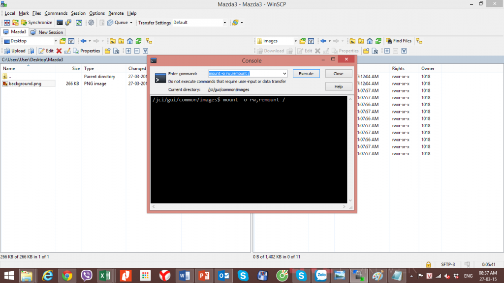The image size is (504, 283).
Task: Refresh the local panel
Action: [x=138, y=41]
